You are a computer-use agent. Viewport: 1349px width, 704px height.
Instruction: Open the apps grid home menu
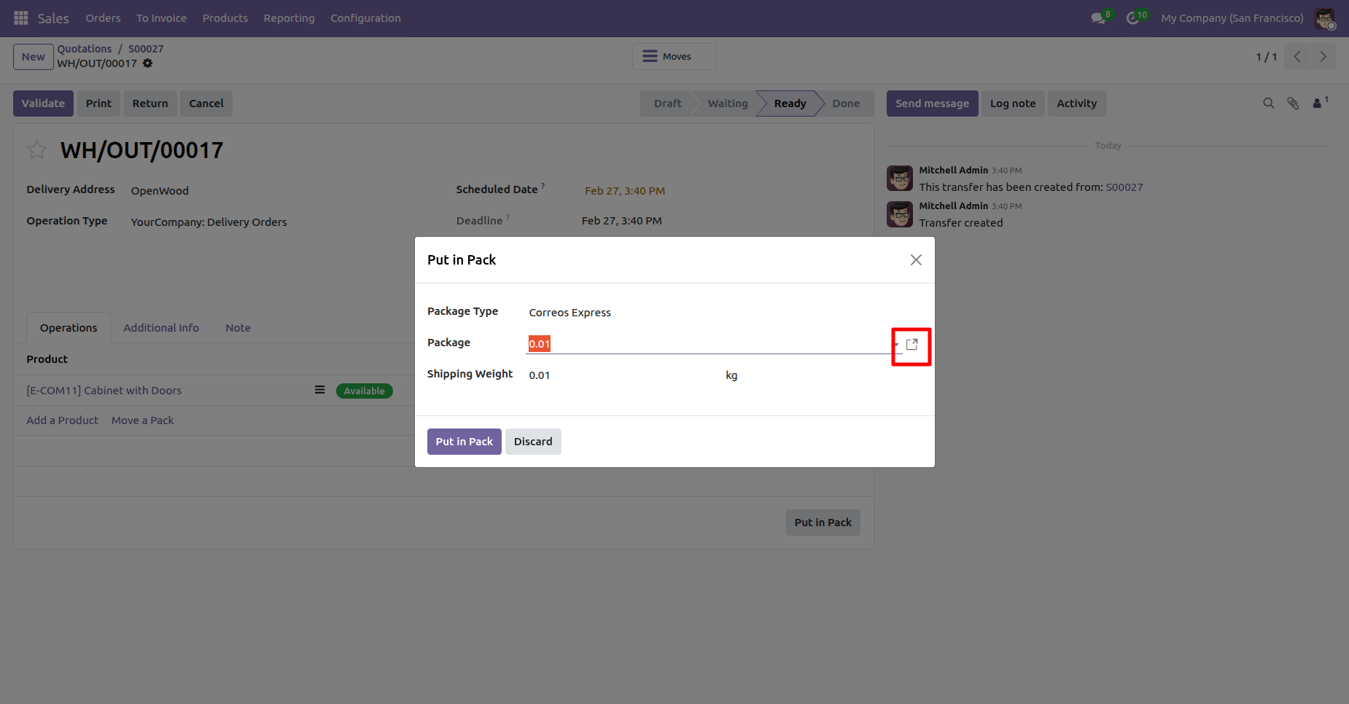pyautogui.click(x=20, y=17)
